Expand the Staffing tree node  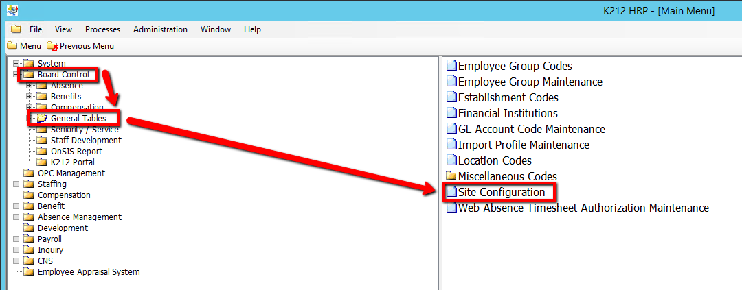pos(16,184)
